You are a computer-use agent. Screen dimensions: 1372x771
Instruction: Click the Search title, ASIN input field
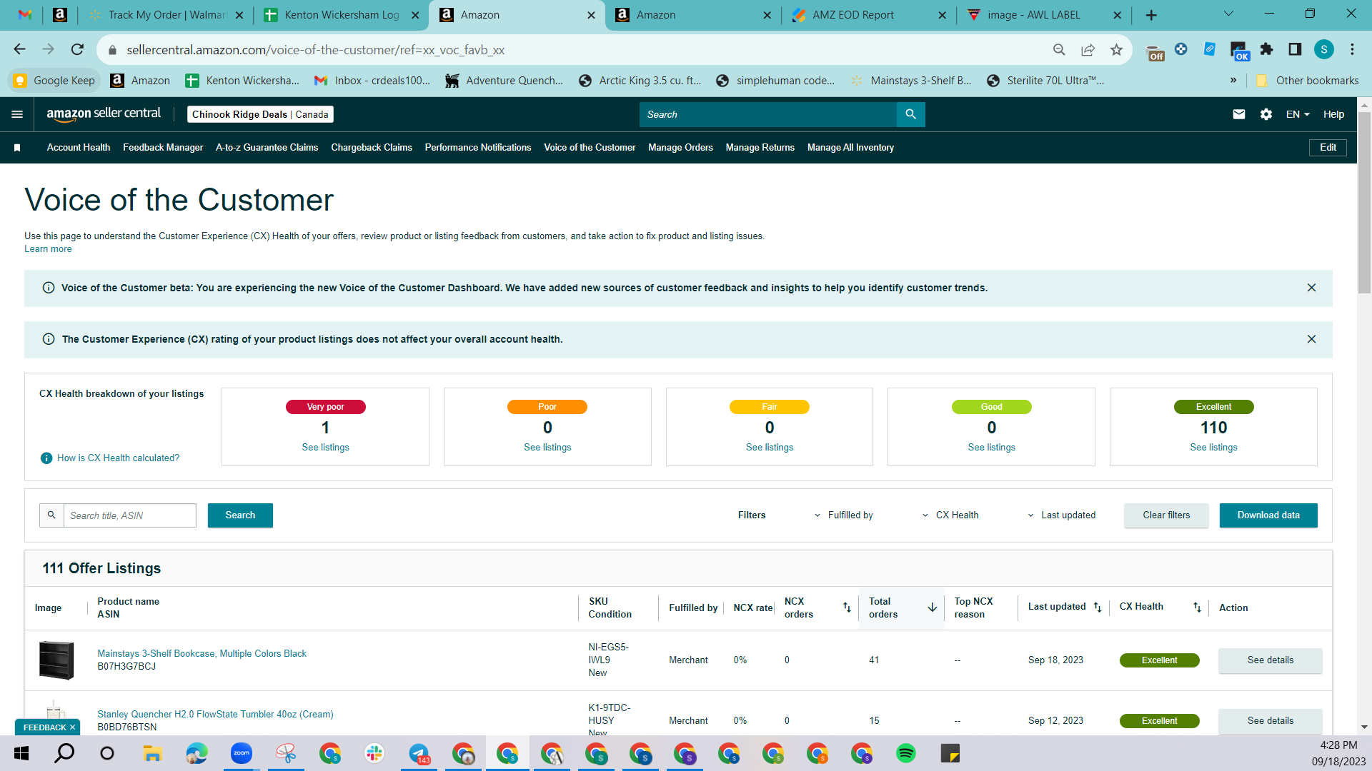point(130,515)
